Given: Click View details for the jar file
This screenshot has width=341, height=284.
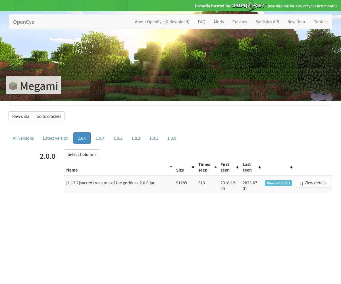Looking at the screenshot, I should (x=313, y=183).
